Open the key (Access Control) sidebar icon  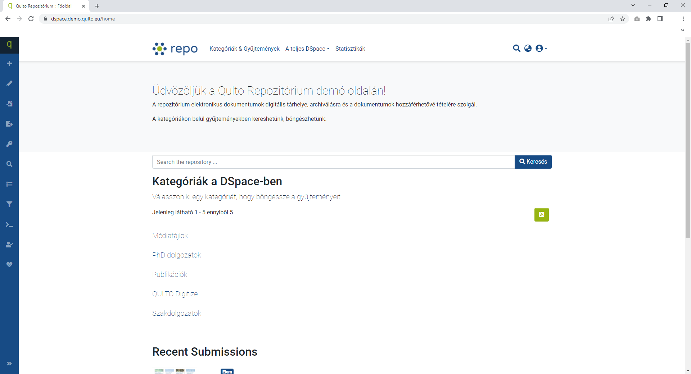coord(9,144)
